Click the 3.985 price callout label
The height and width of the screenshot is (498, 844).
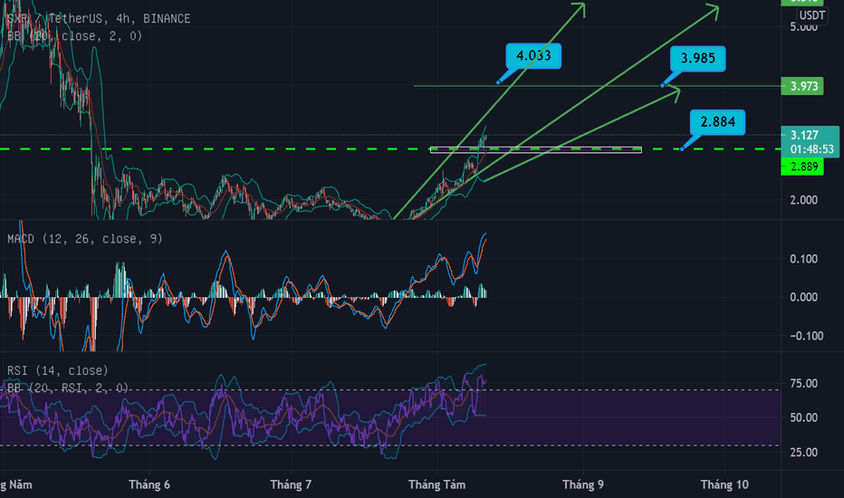click(697, 59)
